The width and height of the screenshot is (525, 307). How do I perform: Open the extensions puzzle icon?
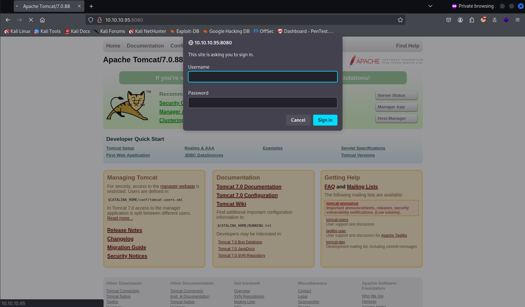[x=472, y=20]
